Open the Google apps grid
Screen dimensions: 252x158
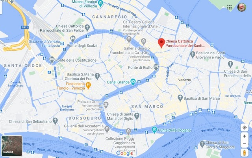(x=229, y=7)
